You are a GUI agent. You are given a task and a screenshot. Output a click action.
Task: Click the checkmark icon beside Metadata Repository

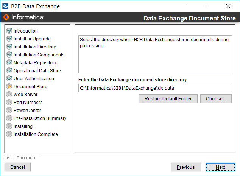click(x=9, y=62)
